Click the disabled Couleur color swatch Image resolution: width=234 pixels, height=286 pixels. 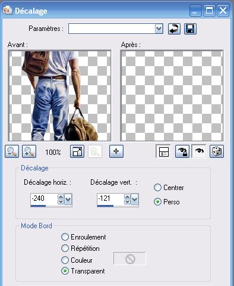130,259
